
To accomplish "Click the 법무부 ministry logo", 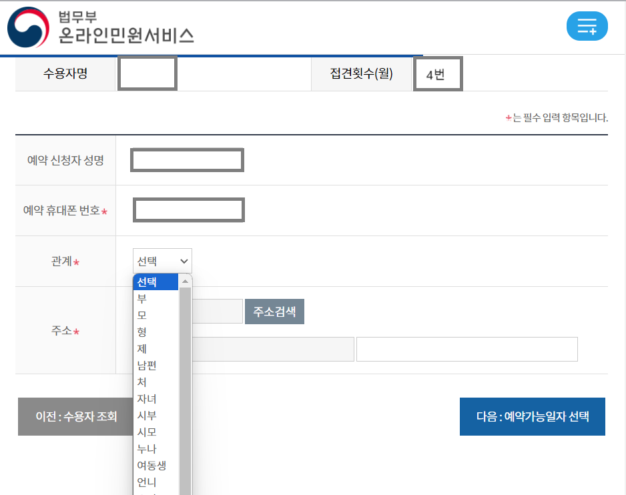I will (27, 27).
